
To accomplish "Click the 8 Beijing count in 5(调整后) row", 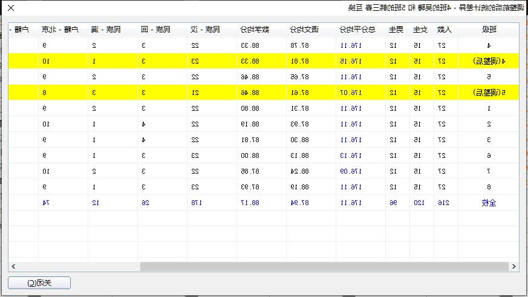I will [x=64, y=93].
